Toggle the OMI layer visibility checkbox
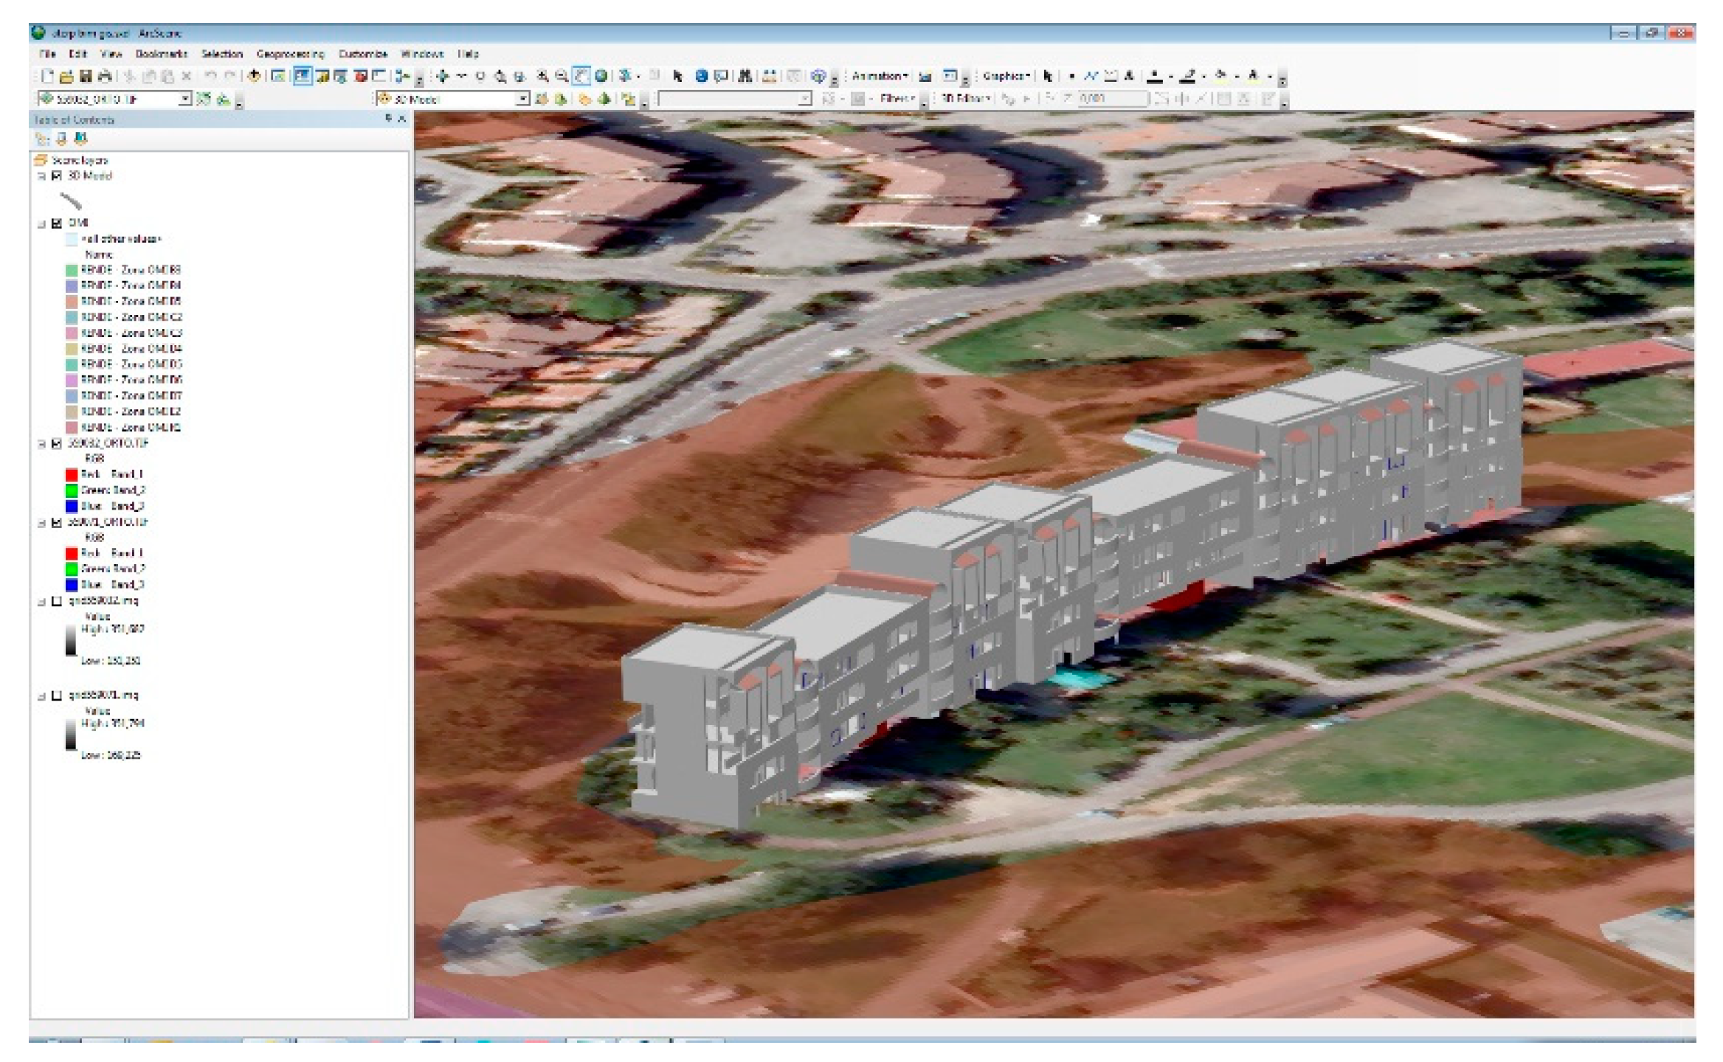 (x=57, y=223)
